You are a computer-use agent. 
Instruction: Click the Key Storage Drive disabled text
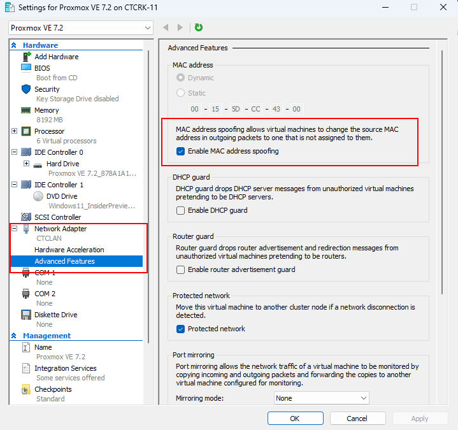(78, 99)
